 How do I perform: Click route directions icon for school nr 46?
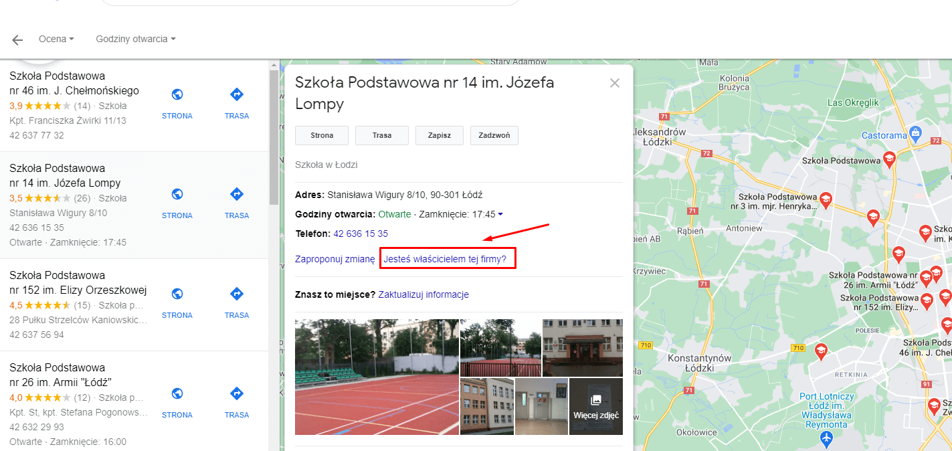pos(236,94)
